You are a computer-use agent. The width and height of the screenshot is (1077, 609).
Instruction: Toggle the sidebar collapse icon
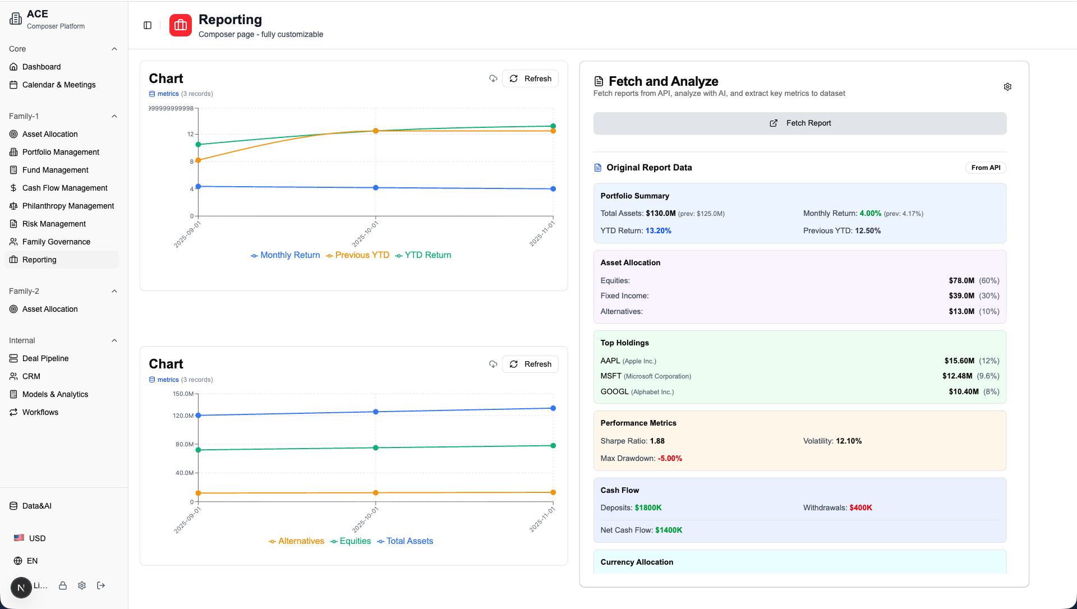(148, 25)
